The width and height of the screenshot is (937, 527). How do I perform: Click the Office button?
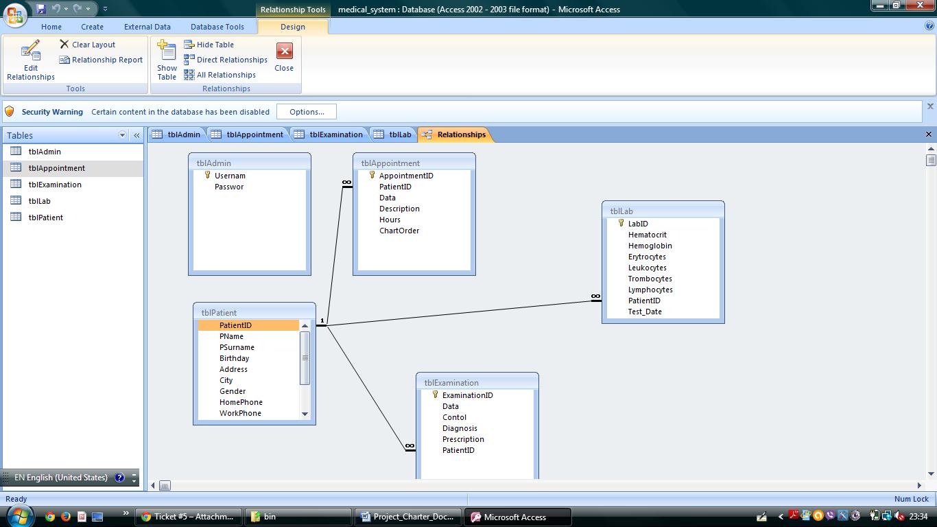pos(15,15)
